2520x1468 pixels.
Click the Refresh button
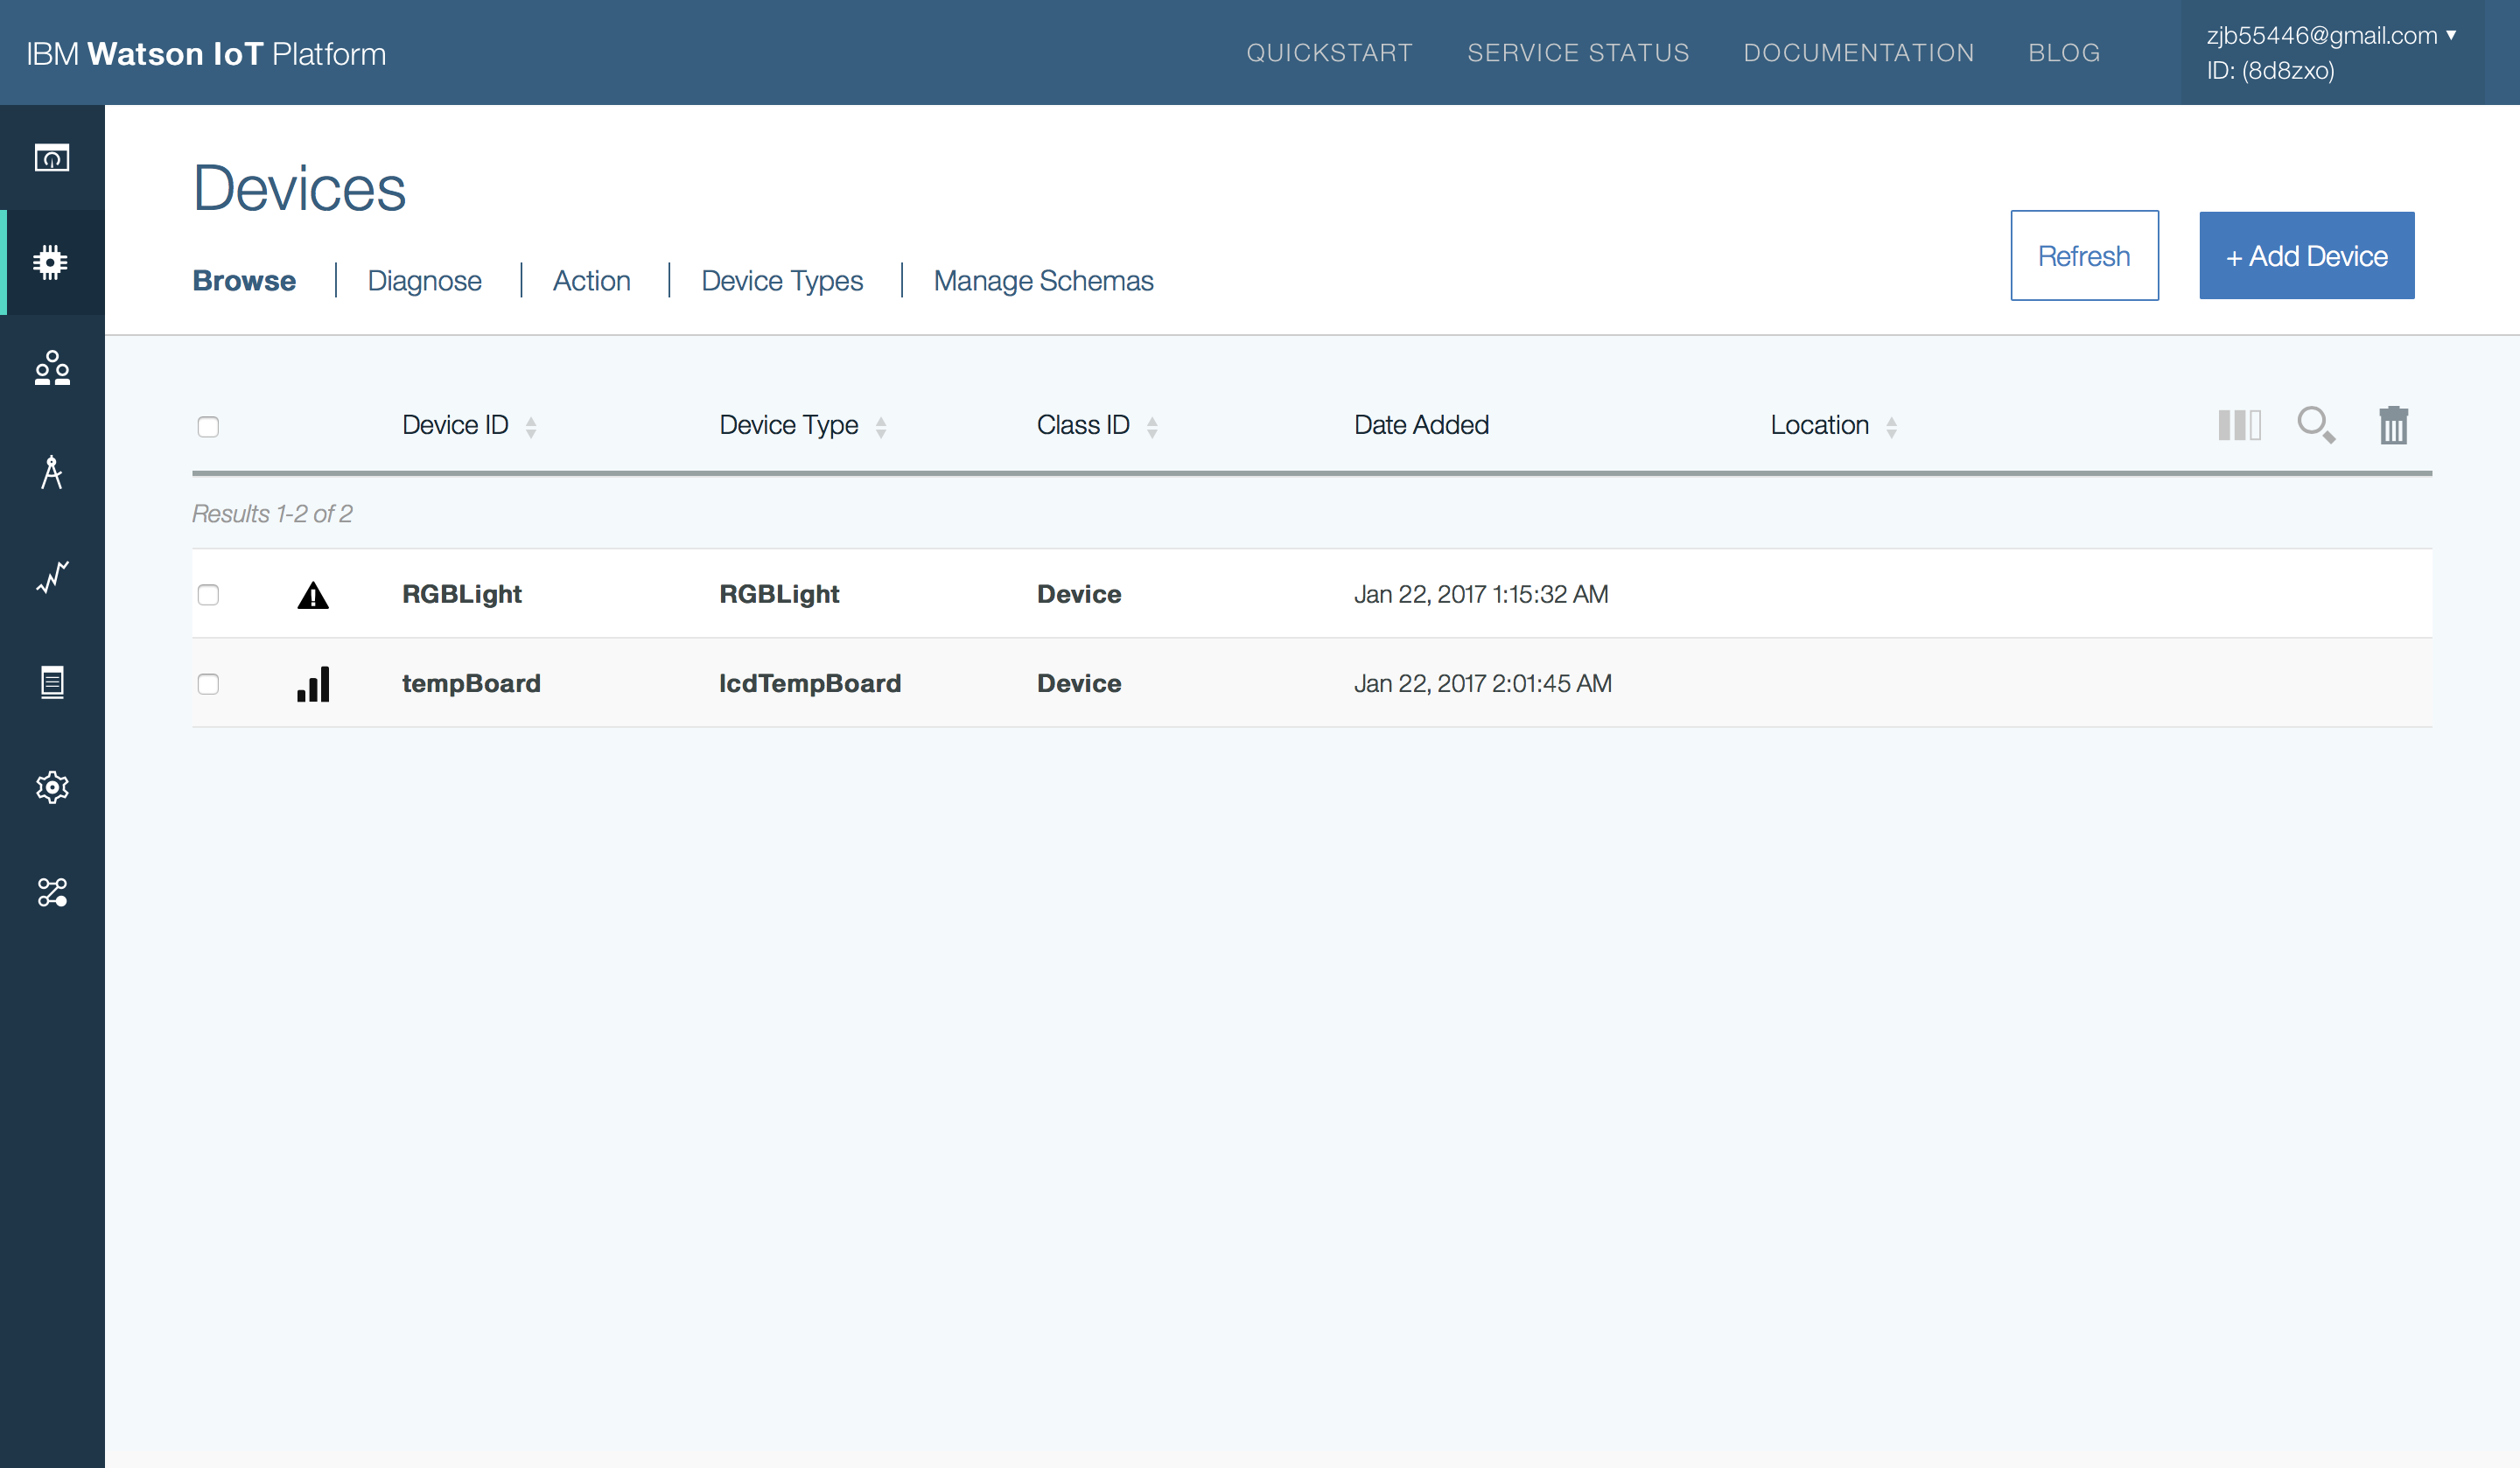click(x=2084, y=256)
